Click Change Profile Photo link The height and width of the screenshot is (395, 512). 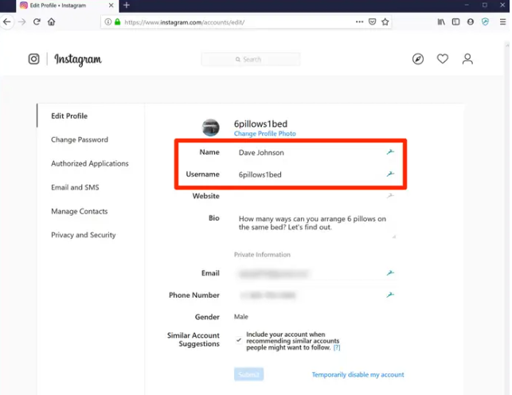coord(265,134)
